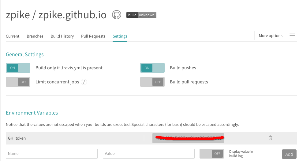
Task: Open the GitHub repository octocat icon
Action: coord(117,15)
